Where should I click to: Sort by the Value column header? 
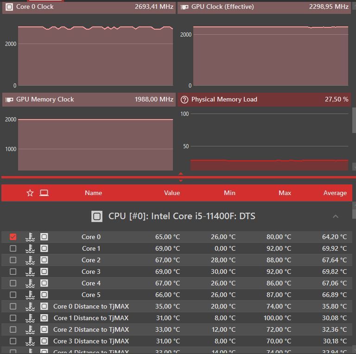pos(172,193)
